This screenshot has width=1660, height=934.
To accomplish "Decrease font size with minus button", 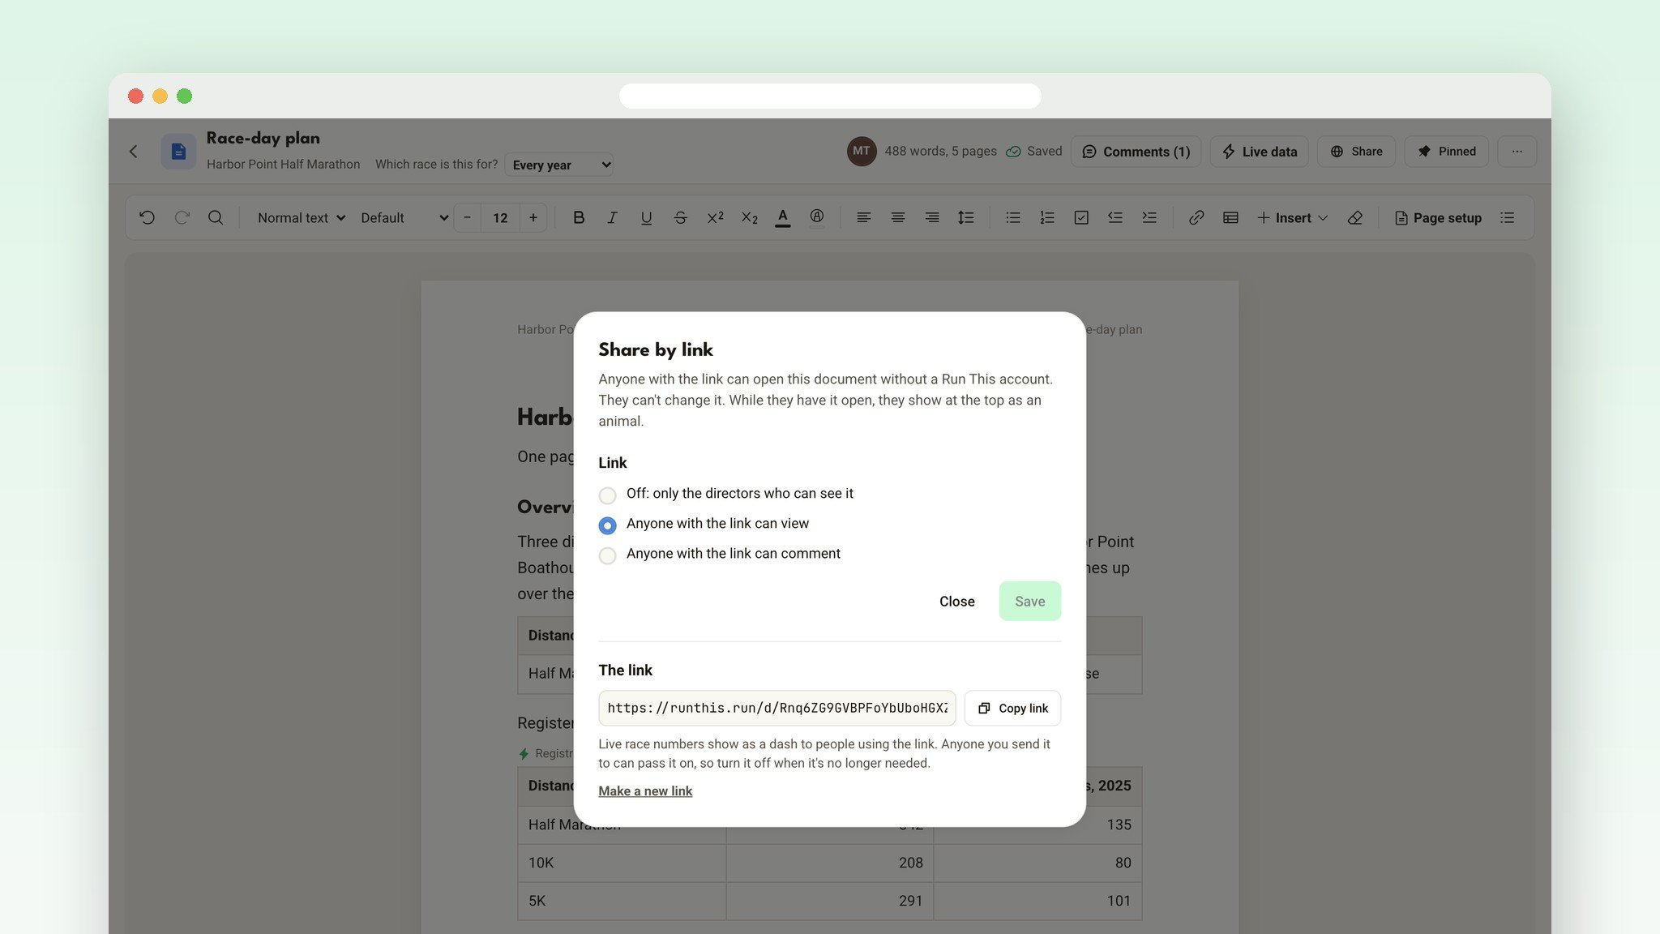I will [467, 217].
